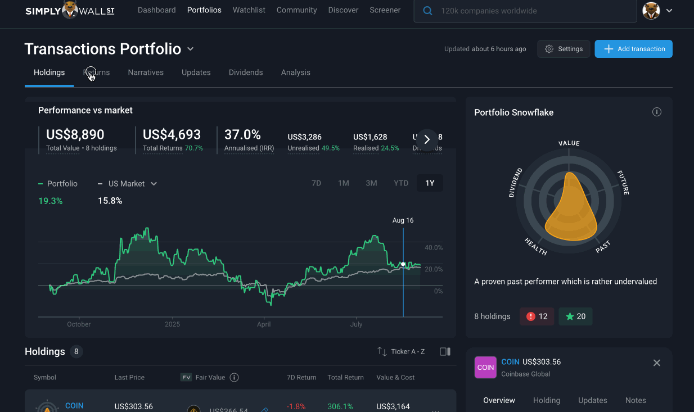Screen dimensions: 694x412
Task: Focus the companies search field
Action: coord(525,11)
